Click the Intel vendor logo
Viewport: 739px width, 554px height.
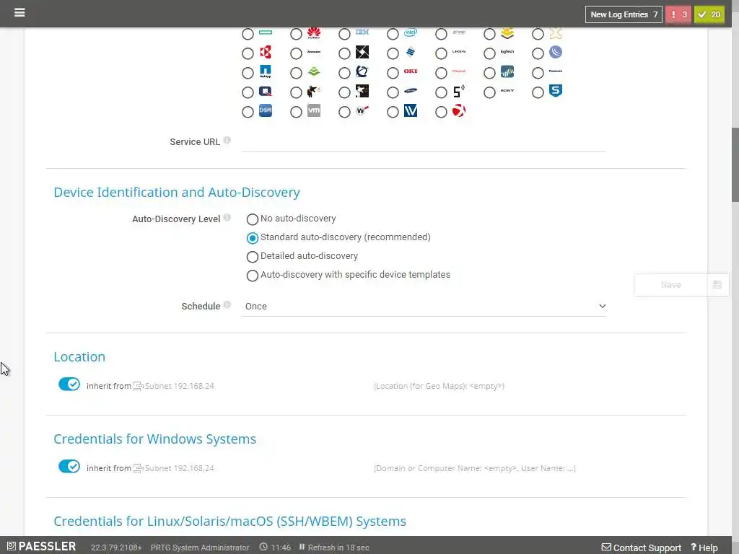[x=411, y=32]
